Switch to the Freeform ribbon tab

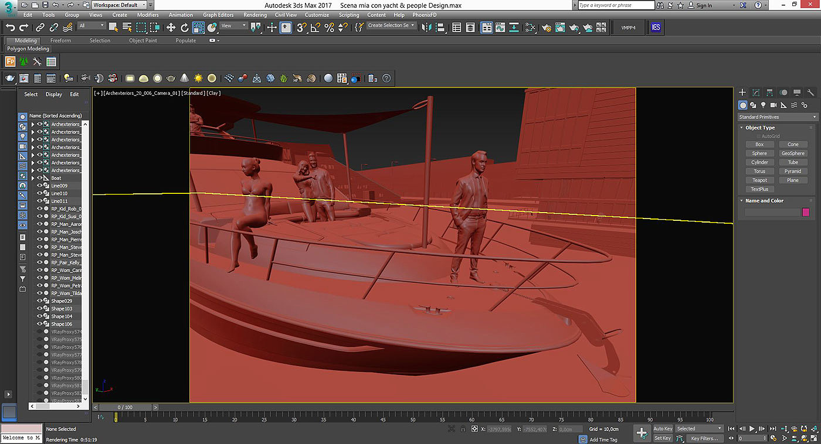pyautogui.click(x=60, y=40)
